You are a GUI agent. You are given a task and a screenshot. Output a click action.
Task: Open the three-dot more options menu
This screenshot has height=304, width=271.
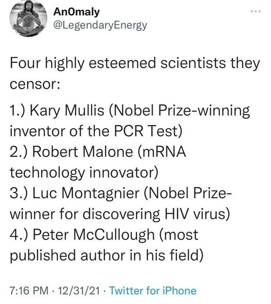click(255, 11)
